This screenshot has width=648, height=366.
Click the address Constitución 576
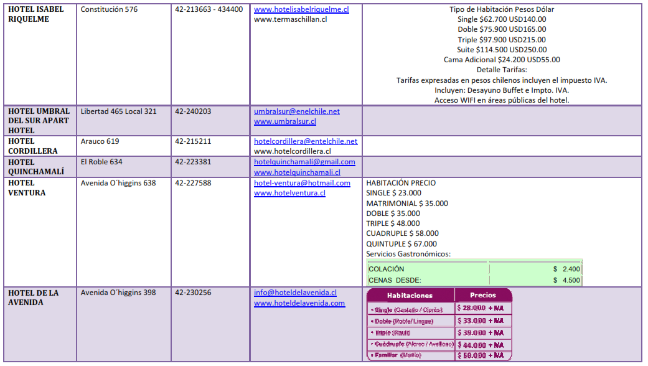click(109, 9)
